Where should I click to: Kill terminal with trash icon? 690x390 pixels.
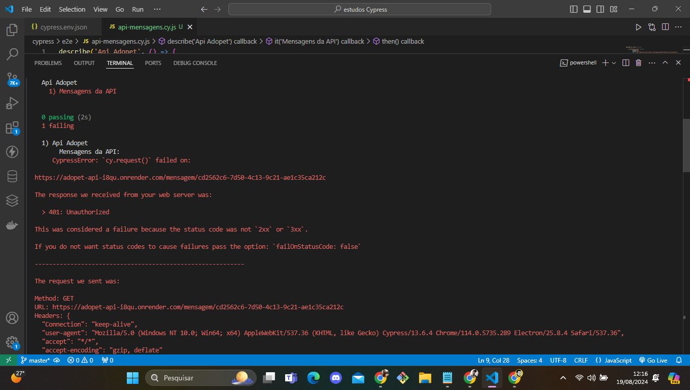639,63
